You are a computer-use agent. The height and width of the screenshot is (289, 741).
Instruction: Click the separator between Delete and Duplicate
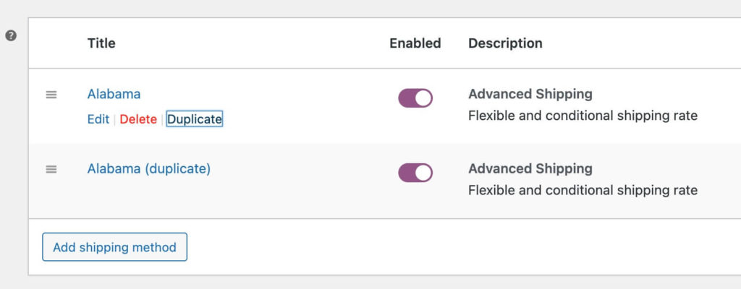161,119
